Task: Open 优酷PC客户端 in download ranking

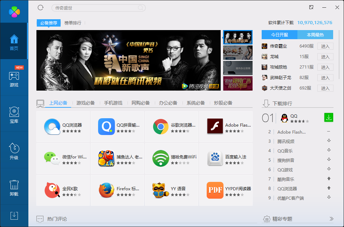Action: 290,198
